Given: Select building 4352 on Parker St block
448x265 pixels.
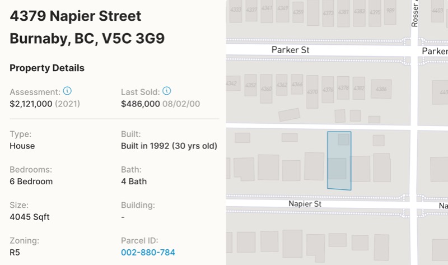Looking at the screenshot, I should pos(250,85).
